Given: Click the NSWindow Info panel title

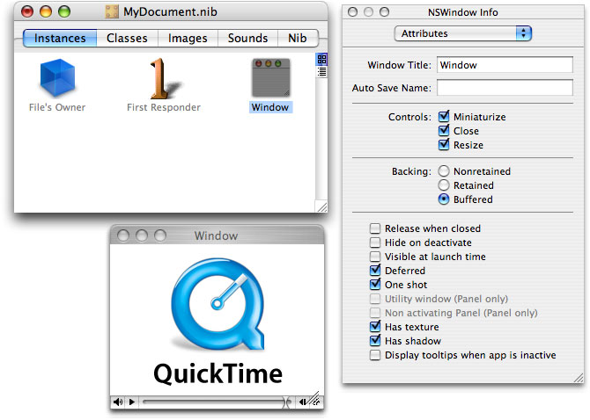Looking at the screenshot, I should 463,12.
